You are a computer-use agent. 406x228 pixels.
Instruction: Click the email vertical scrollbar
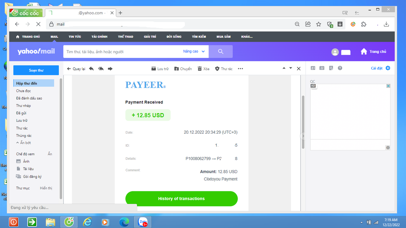pos(303,122)
